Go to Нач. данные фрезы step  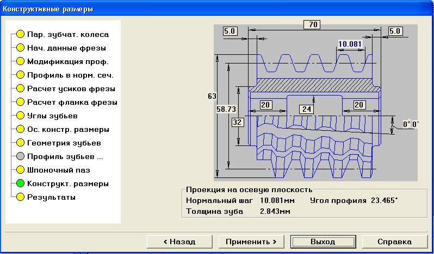click(x=66, y=48)
